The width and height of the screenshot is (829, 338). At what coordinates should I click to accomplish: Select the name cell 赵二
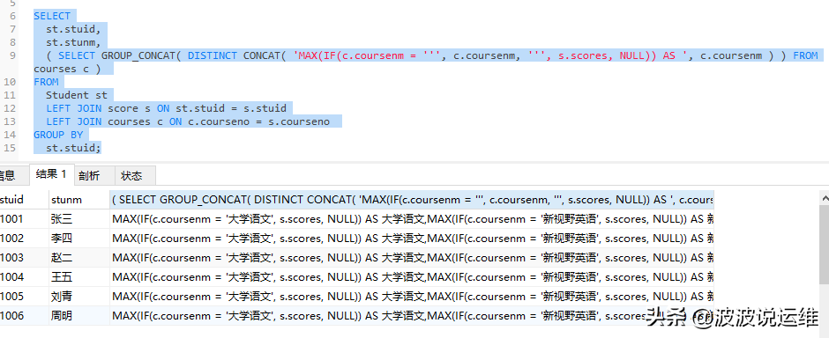click(78, 258)
